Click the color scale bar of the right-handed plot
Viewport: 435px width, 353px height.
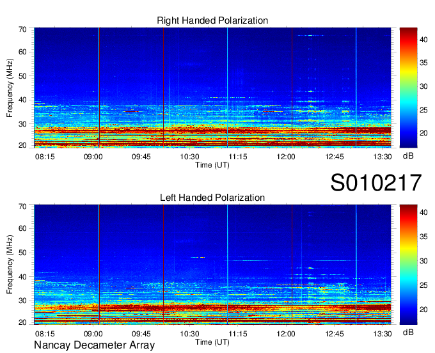[x=408, y=88]
